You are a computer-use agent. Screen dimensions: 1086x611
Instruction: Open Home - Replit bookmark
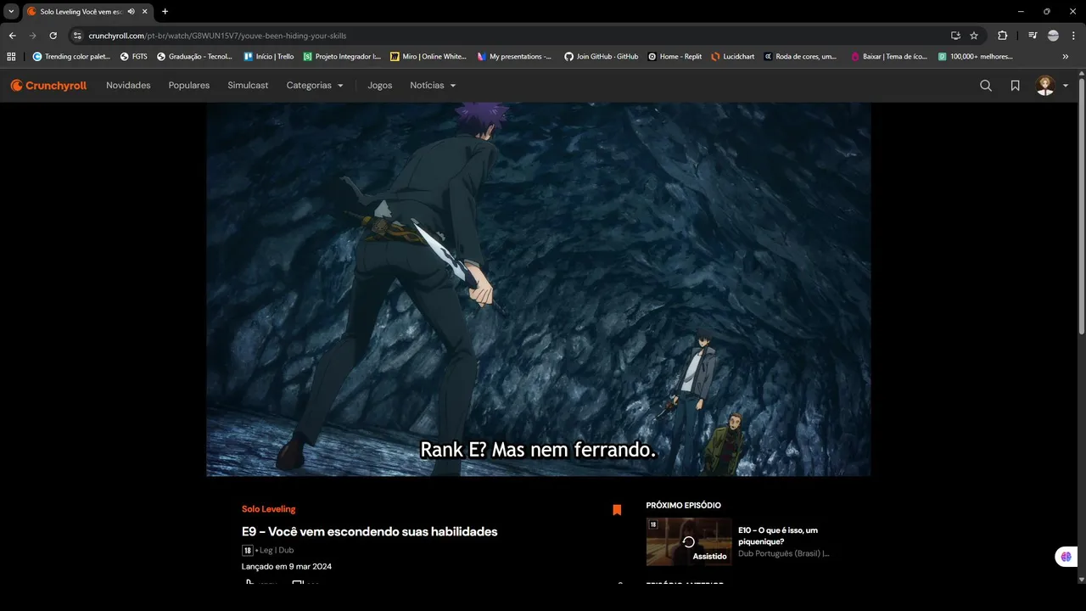point(675,57)
